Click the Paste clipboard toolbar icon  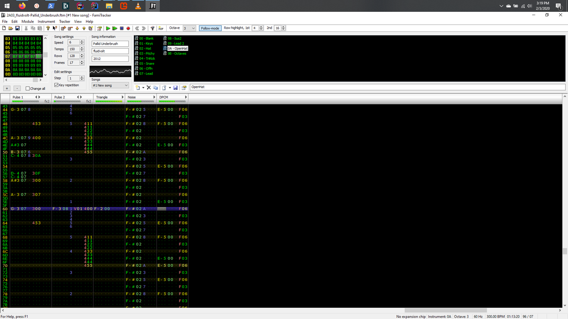[39, 28]
